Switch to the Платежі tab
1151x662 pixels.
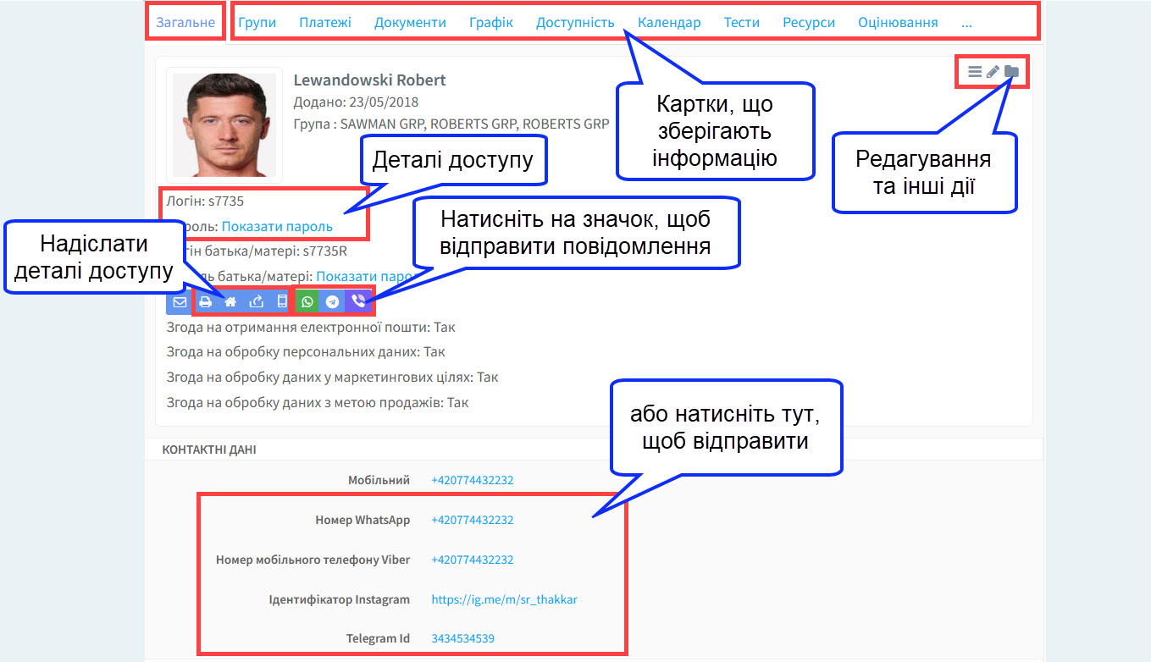pos(325,22)
